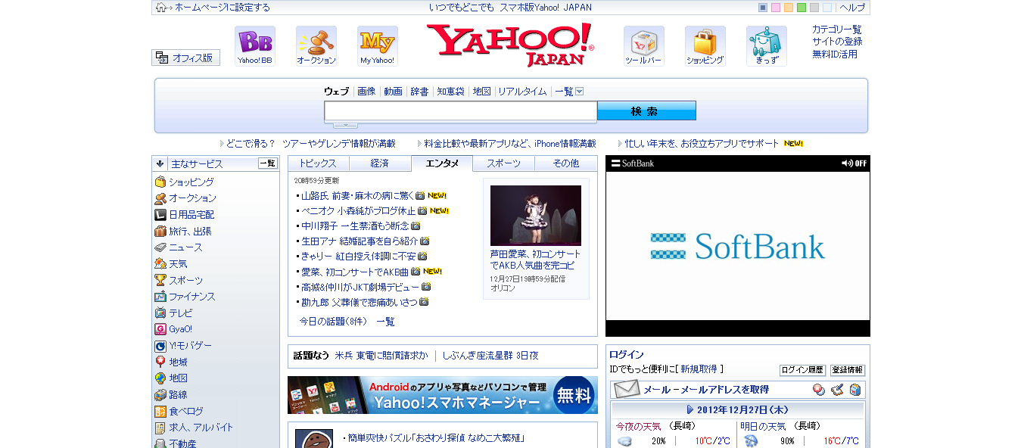Open 天気 in the services sidebar
The width and height of the screenshot is (1021, 448).
tap(178, 263)
